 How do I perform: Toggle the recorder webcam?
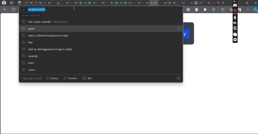(235, 28)
